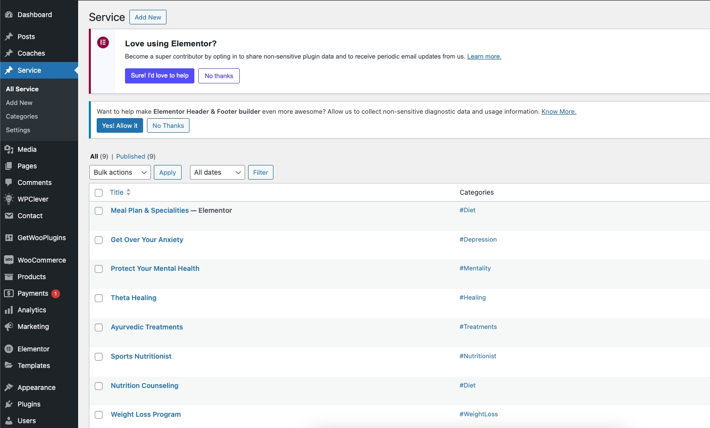
Task: Open the #Depression category link
Action: (x=478, y=240)
